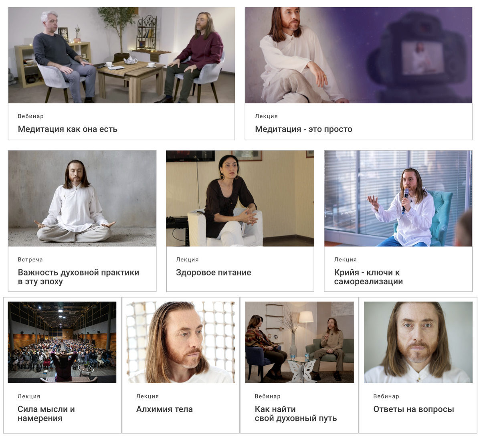Select the "Вебинар" label above "Ответы на вопросы"

[x=386, y=397]
